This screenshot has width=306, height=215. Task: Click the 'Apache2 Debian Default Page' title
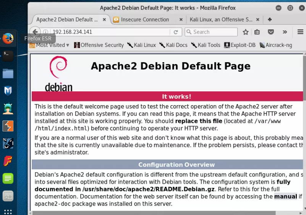[x=171, y=66]
